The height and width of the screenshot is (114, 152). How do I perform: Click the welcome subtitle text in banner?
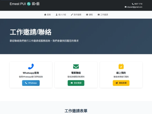[44, 41]
